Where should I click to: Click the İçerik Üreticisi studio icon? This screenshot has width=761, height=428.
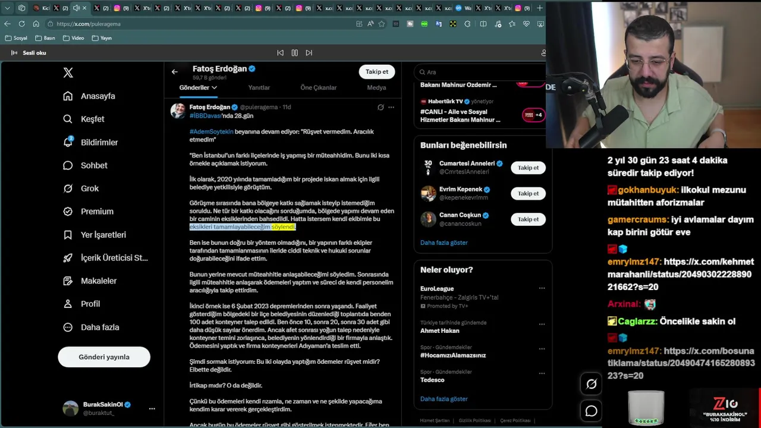tap(68, 258)
